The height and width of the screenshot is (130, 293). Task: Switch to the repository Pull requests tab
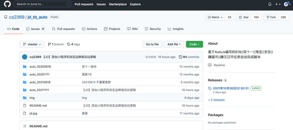63,29
